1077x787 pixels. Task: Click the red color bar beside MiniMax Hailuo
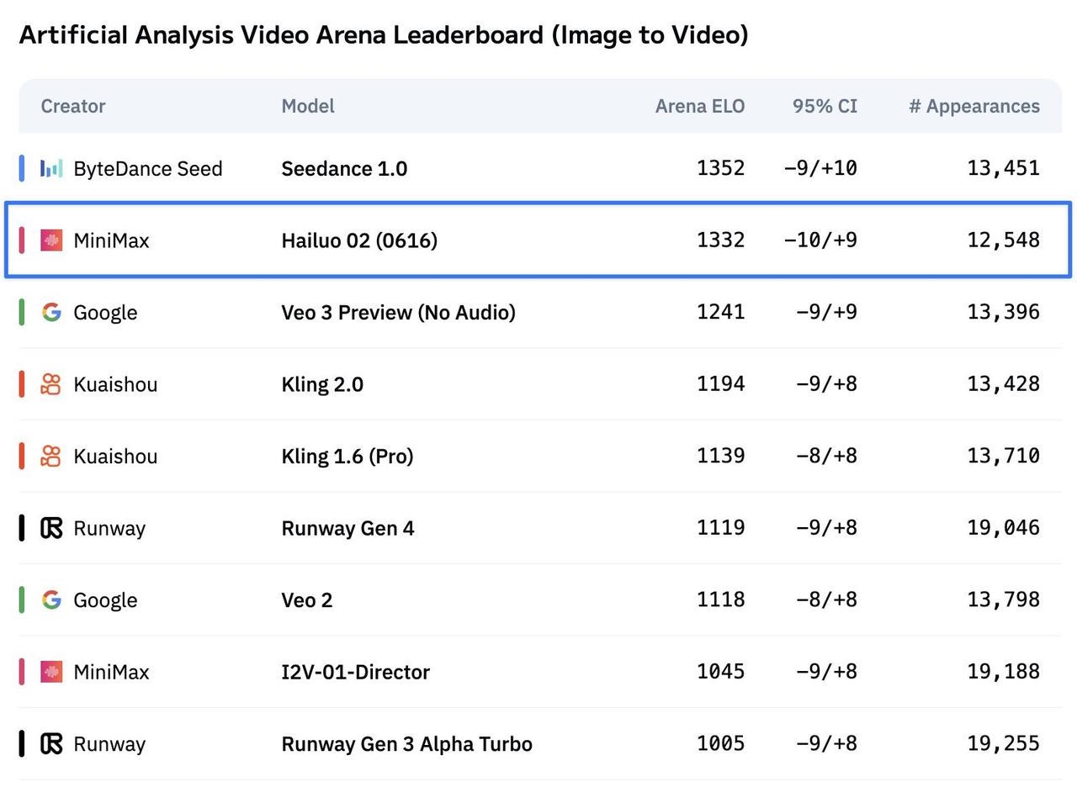22,240
